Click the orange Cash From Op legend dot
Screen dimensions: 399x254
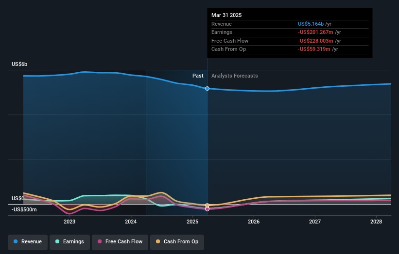point(158,241)
